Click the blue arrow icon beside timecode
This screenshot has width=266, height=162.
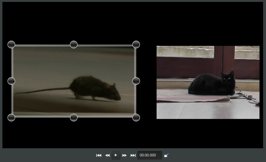coord(166,155)
